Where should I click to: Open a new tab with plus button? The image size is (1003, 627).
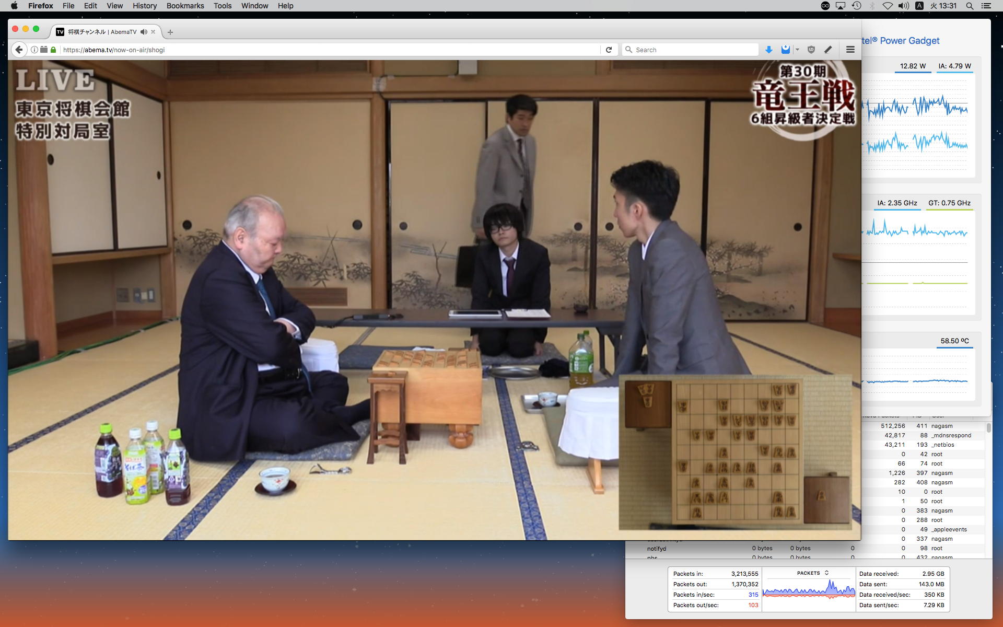(x=170, y=32)
